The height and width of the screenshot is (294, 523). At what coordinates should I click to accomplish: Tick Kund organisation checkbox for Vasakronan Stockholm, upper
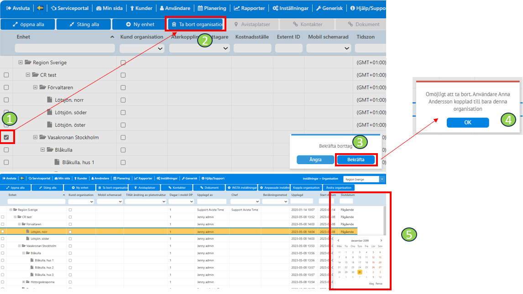[123, 138]
